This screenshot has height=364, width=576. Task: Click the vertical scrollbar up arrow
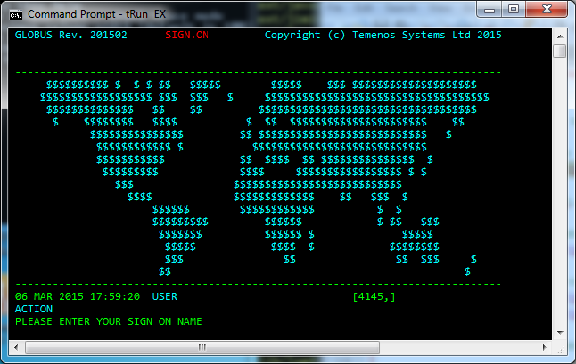tap(559, 35)
